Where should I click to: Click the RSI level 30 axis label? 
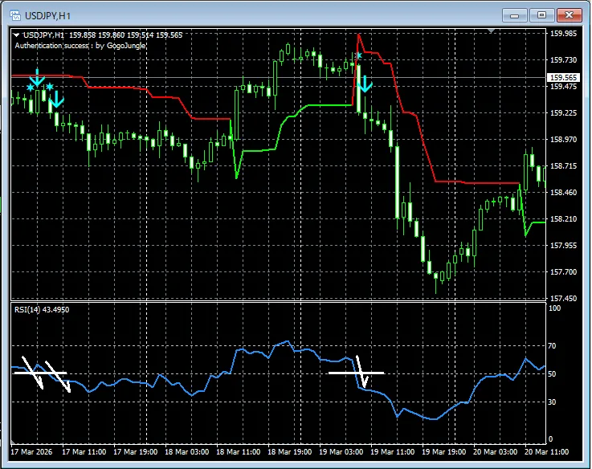coord(552,402)
